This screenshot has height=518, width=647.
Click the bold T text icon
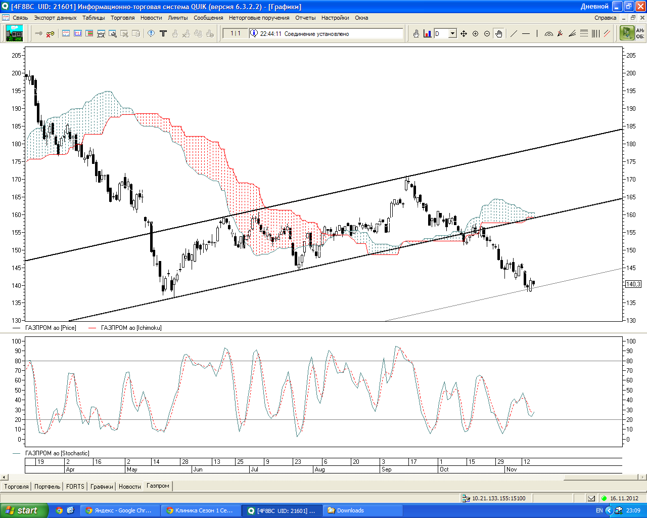click(x=163, y=33)
